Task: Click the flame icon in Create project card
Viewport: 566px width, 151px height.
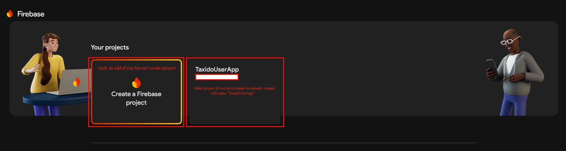Action: click(x=136, y=83)
